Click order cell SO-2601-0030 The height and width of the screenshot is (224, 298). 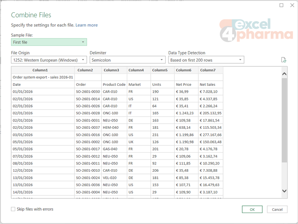(88, 92)
